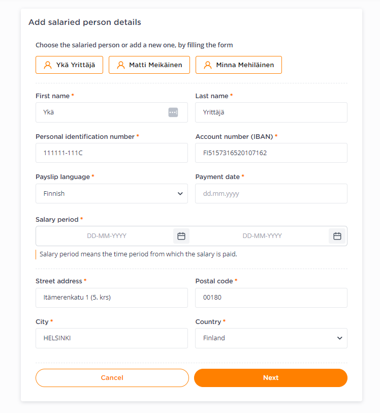
Task: Click the Postal code field with 00180
Action: coord(271,298)
